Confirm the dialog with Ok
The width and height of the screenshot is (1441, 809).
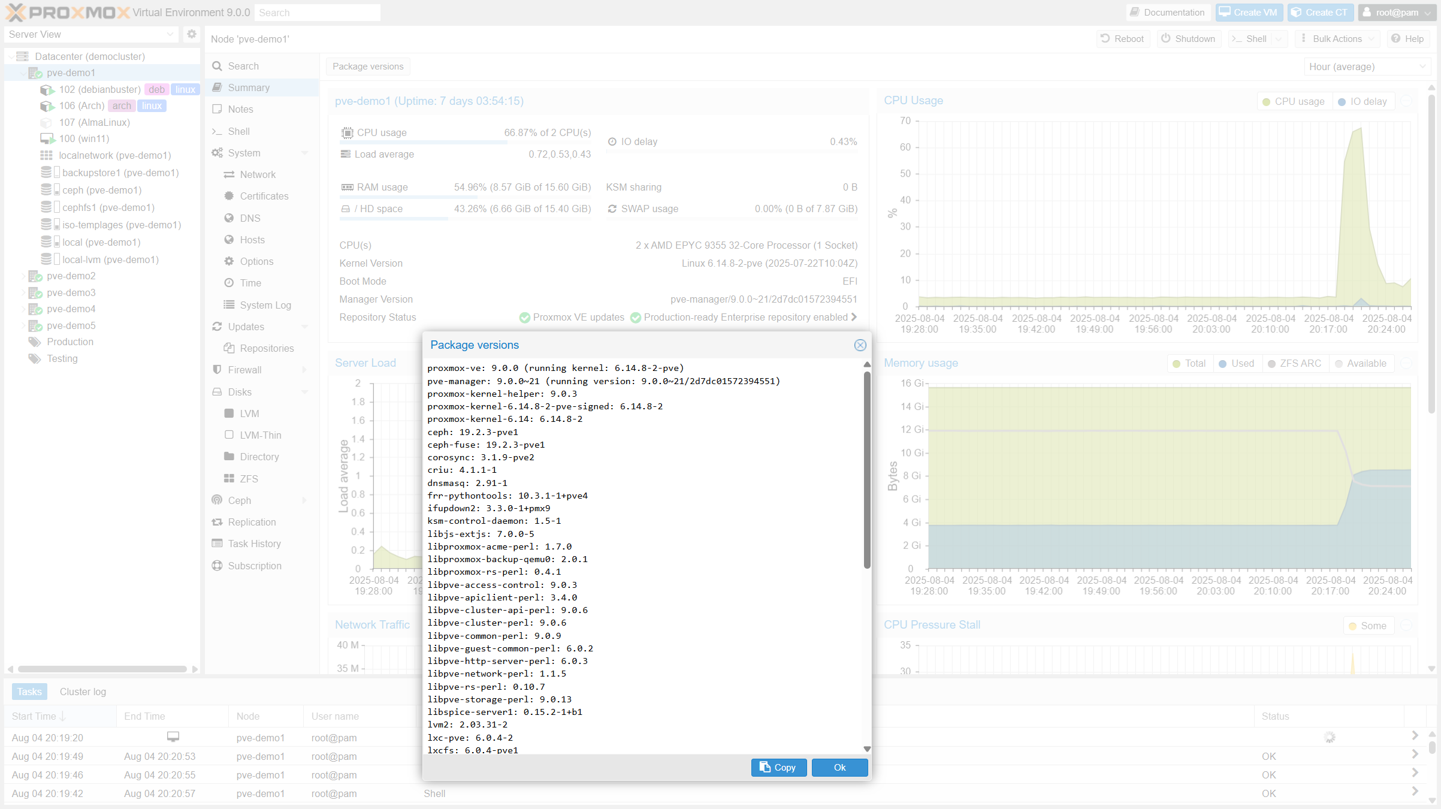839,767
